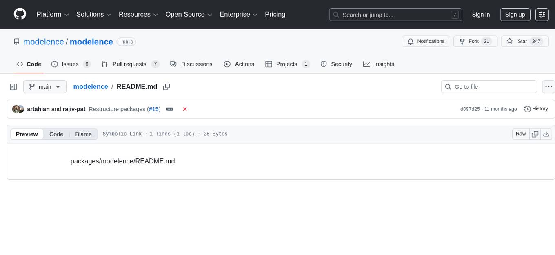Click the commit author avatars
This screenshot has height=255, width=555.
[x=18, y=109]
